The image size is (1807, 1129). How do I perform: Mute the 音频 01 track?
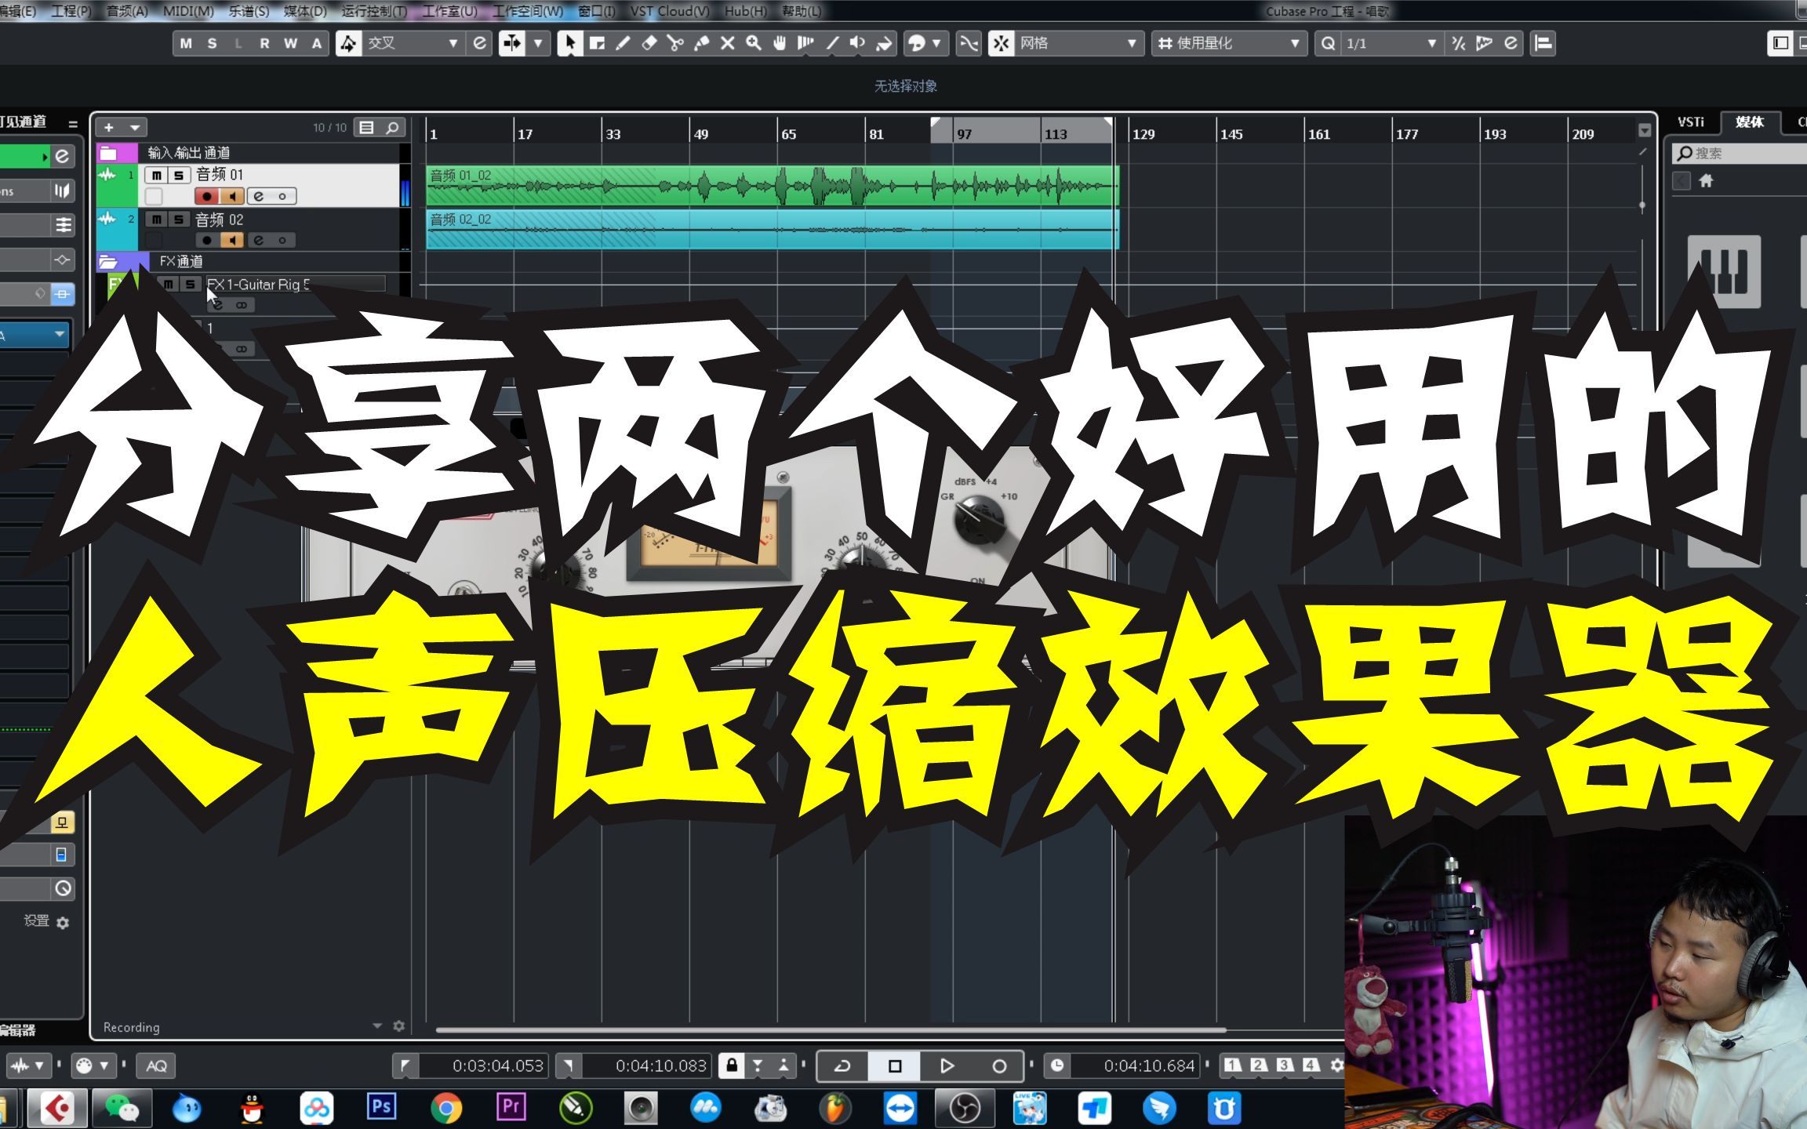[156, 176]
